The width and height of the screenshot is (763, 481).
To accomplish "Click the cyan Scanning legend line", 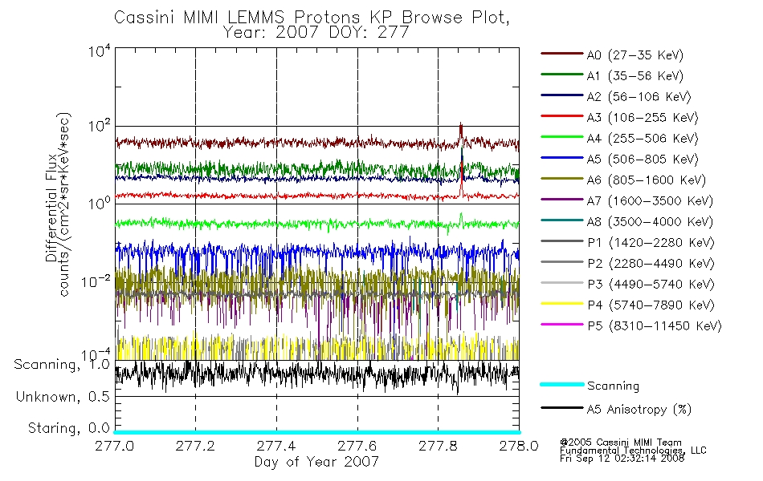I will pos(562,384).
